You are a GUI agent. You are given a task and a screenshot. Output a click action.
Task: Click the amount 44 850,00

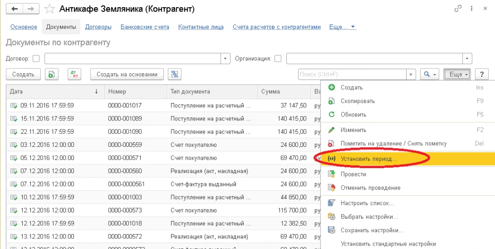[293, 197]
